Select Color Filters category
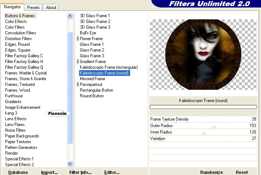 [15, 27]
